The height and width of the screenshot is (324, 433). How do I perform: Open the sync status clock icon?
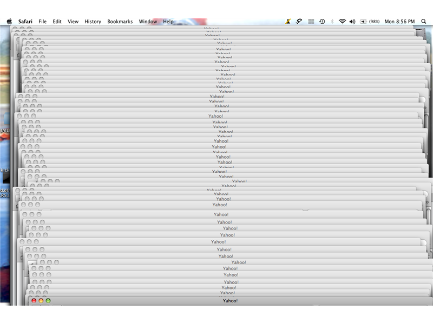[x=321, y=21]
